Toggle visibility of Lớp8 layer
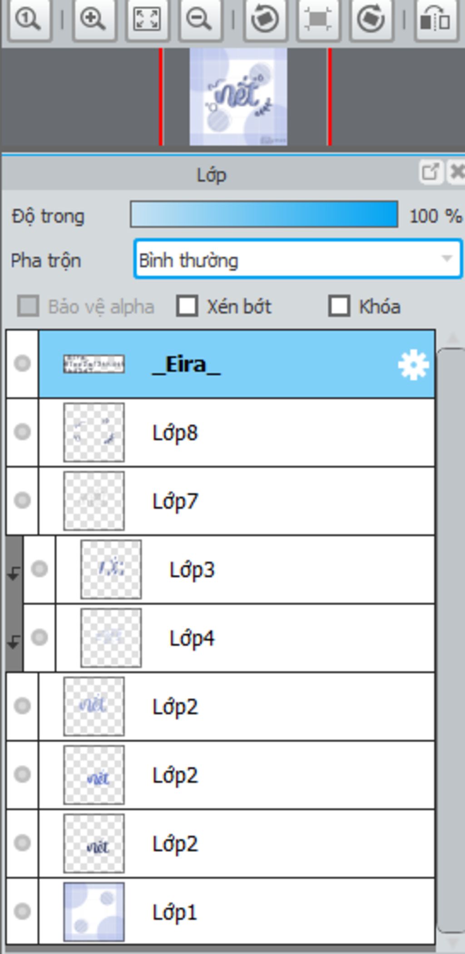The height and width of the screenshot is (954, 465). point(22,432)
